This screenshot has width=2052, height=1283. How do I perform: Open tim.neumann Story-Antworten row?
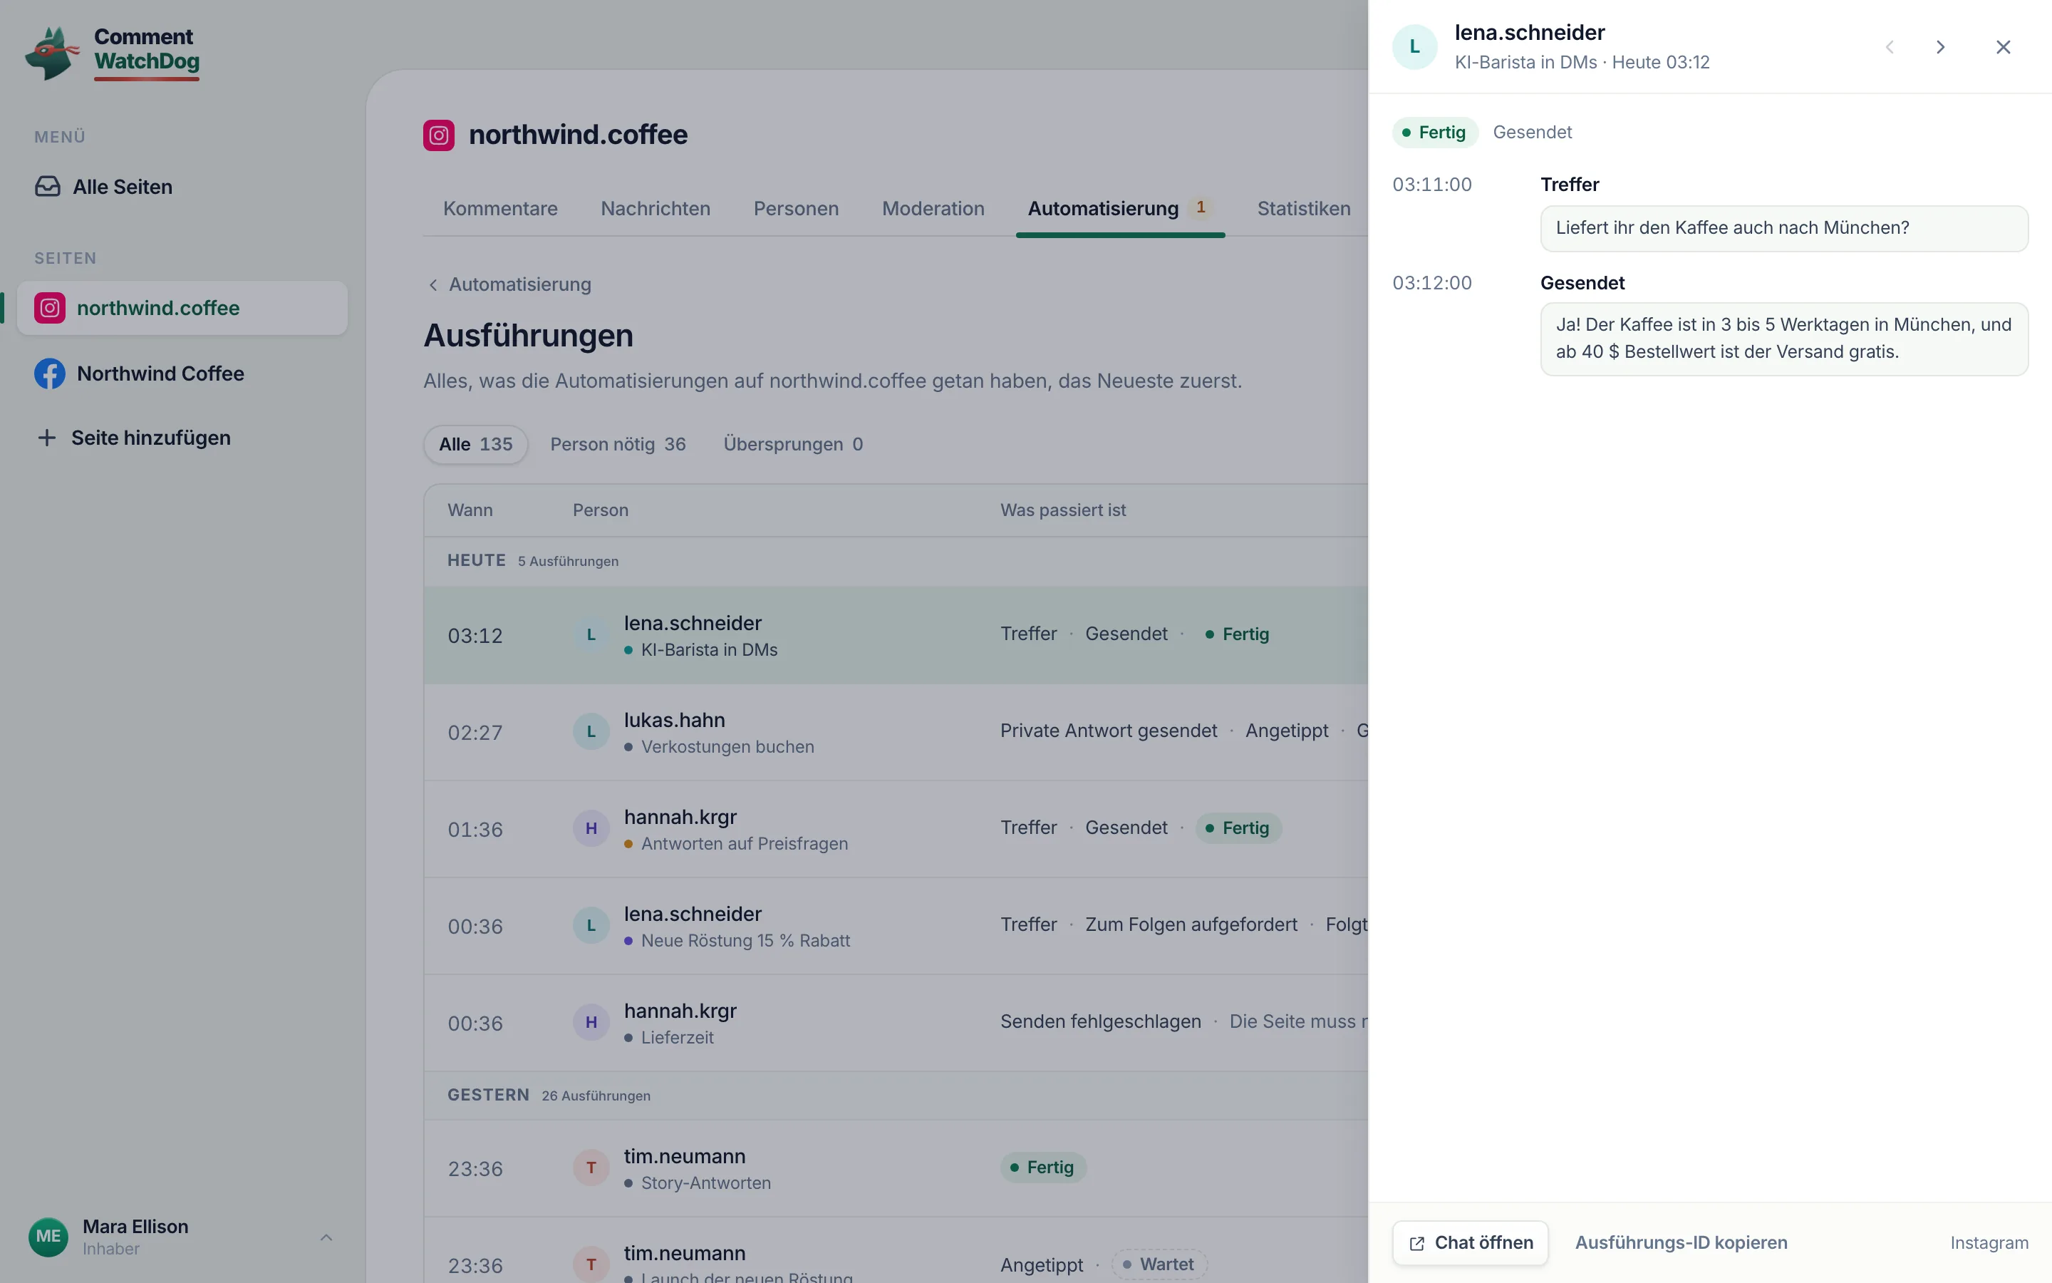(x=896, y=1168)
